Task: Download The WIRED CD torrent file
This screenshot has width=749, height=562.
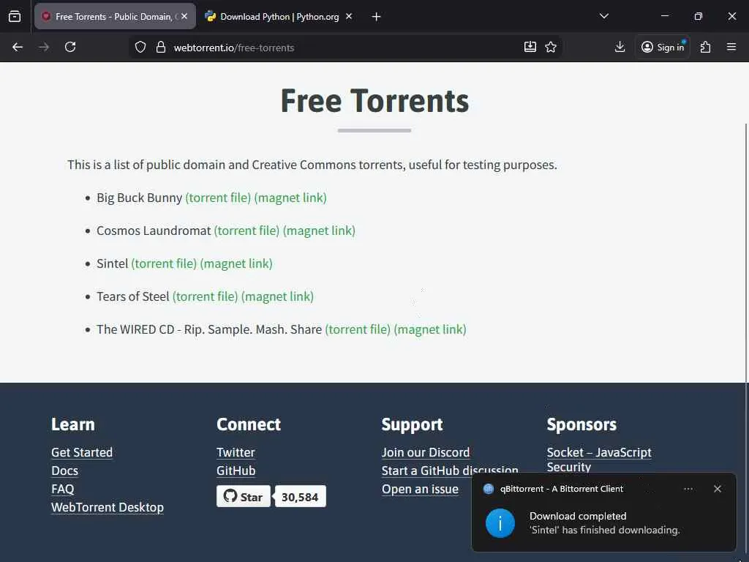Action: coord(358,330)
